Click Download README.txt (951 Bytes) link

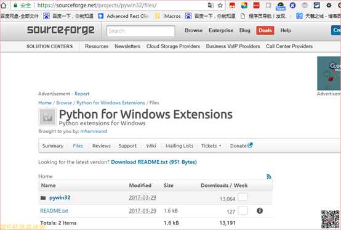click(x=154, y=162)
